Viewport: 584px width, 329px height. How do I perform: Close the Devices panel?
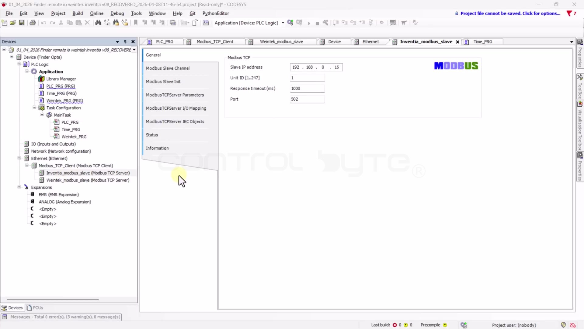tap(133, 41)
